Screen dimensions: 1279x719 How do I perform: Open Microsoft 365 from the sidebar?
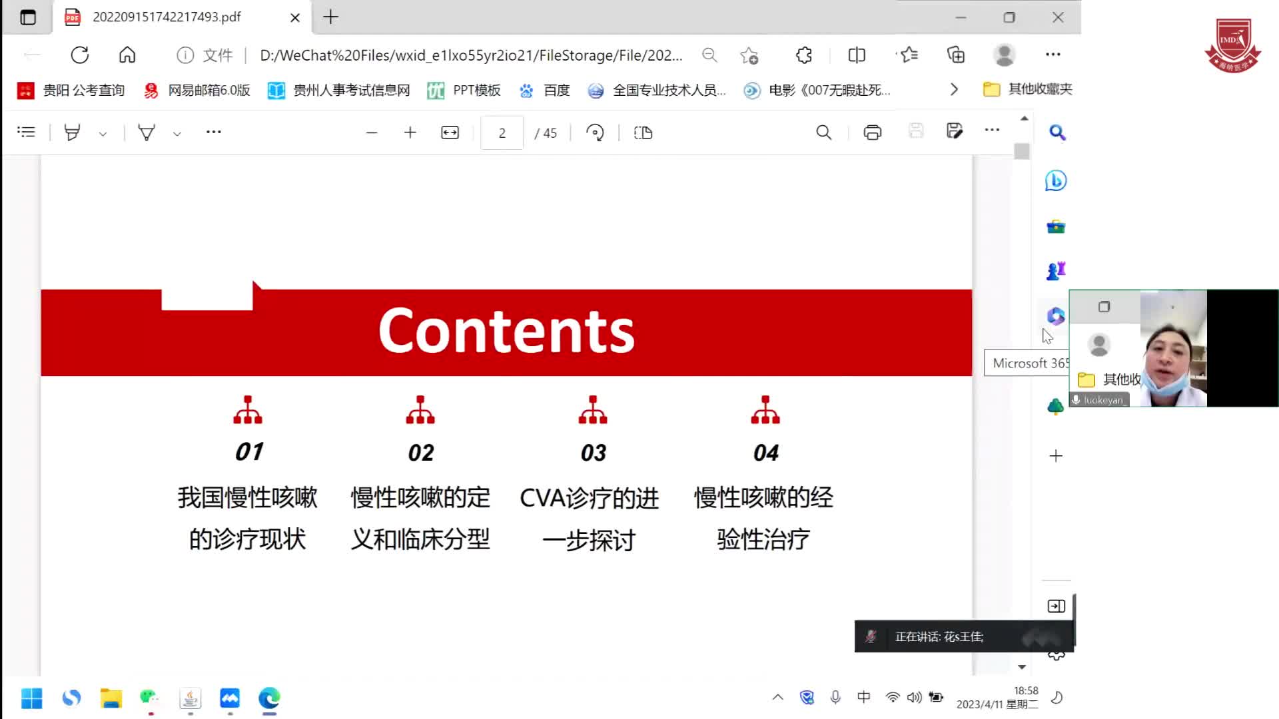click(1055, 316)
